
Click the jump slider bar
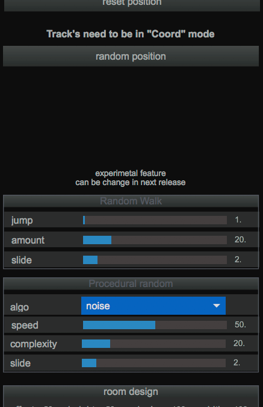pos(155,220)
